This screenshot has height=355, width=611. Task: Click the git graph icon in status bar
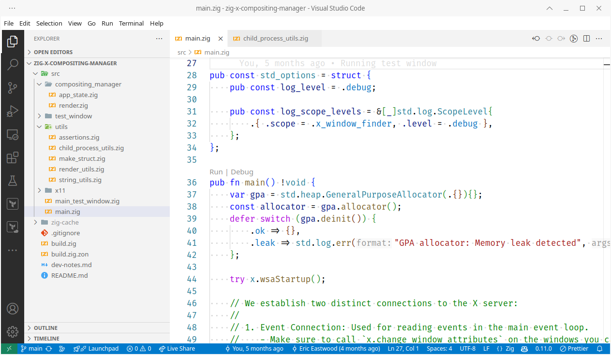(61, 349)
